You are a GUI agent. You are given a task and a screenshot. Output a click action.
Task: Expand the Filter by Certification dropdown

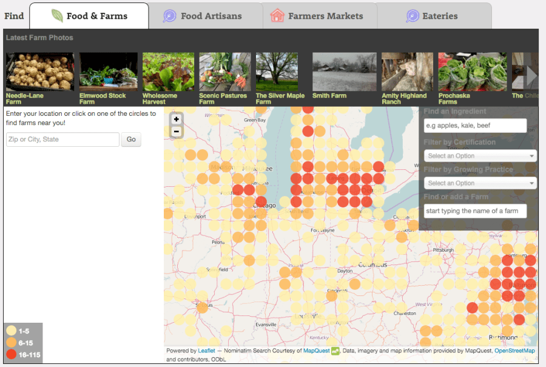click(480, 156)
